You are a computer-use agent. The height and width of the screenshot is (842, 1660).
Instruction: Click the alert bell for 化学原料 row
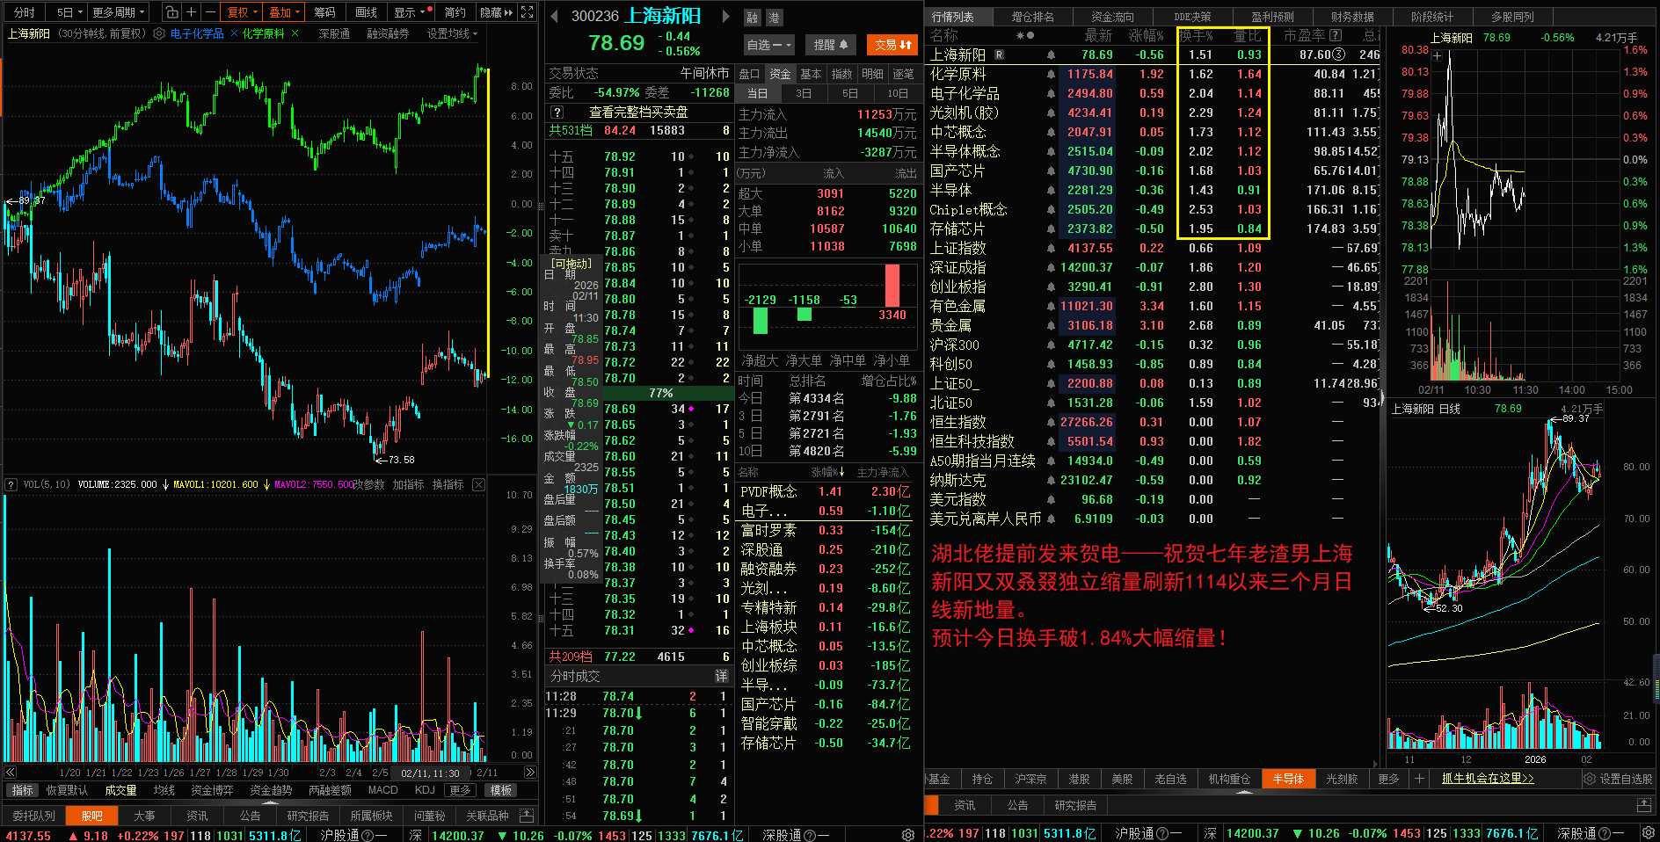tap(1051, 75)
